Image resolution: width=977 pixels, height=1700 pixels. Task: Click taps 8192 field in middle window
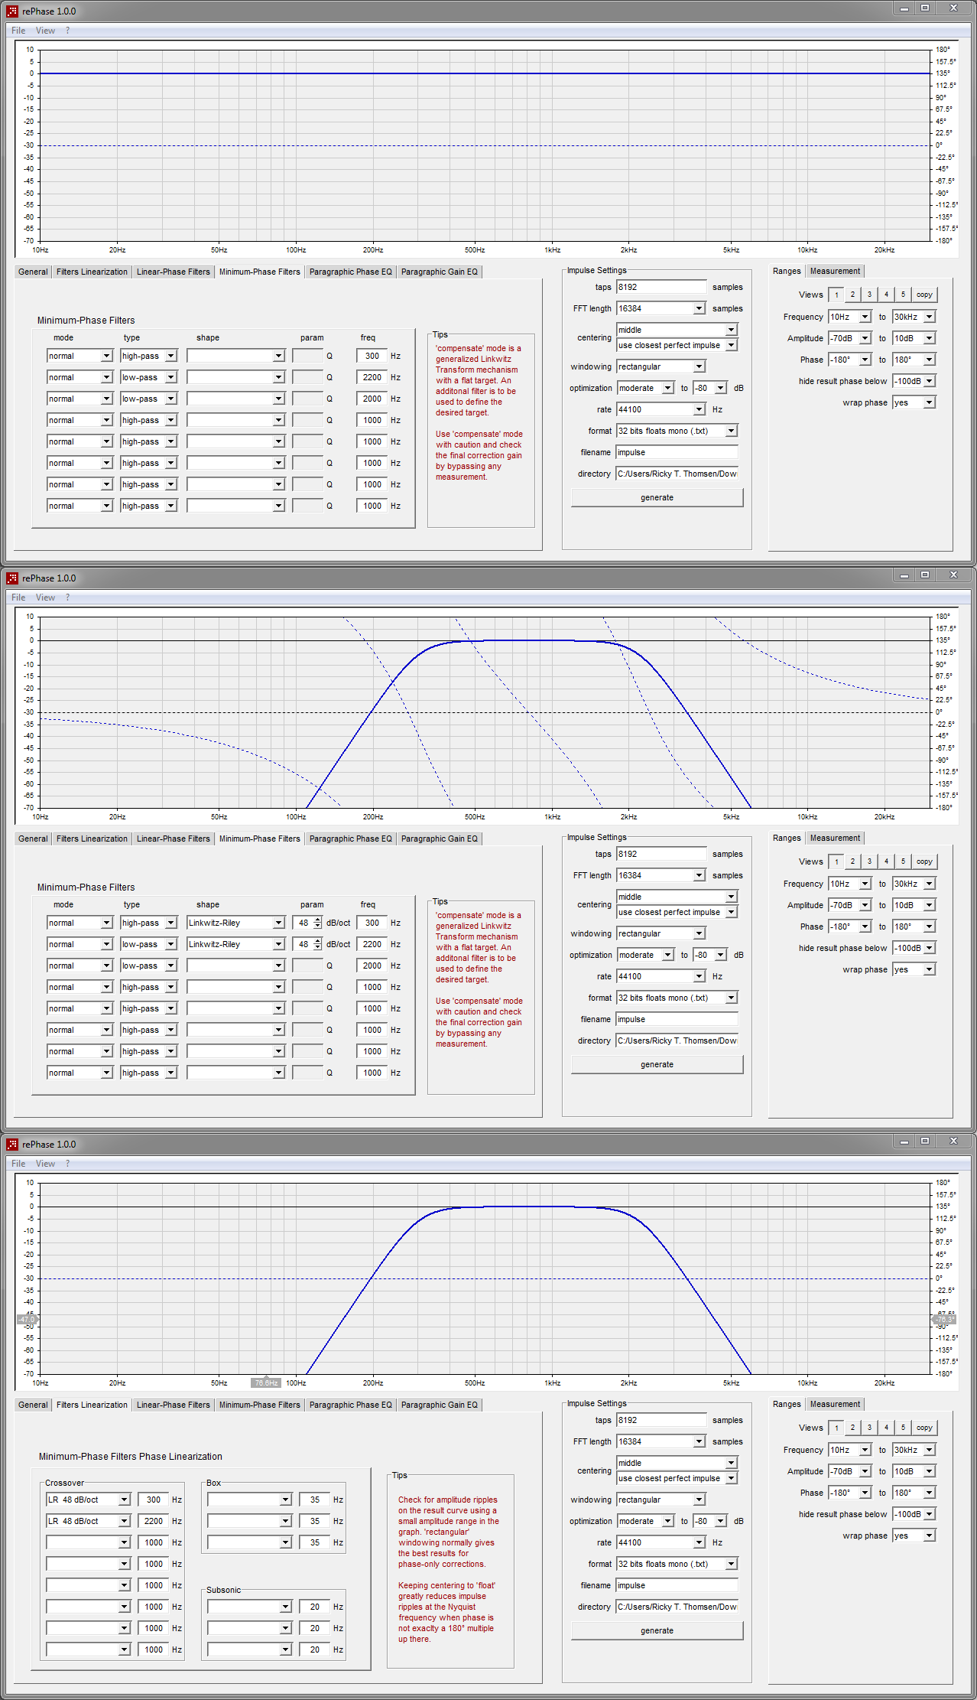[x=662, y=854]
